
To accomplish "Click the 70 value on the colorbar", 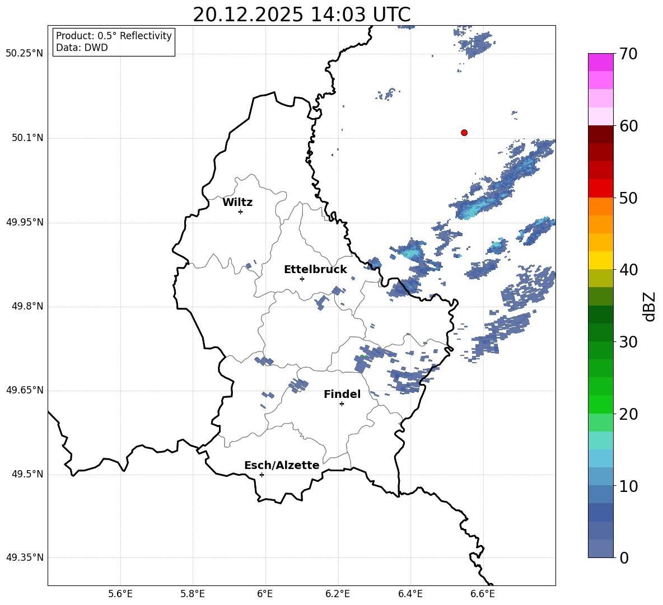I will pos(628,54).
